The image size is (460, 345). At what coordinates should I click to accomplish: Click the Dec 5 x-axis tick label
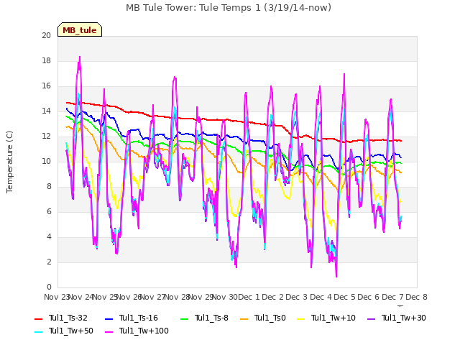[x=345, y=297]
